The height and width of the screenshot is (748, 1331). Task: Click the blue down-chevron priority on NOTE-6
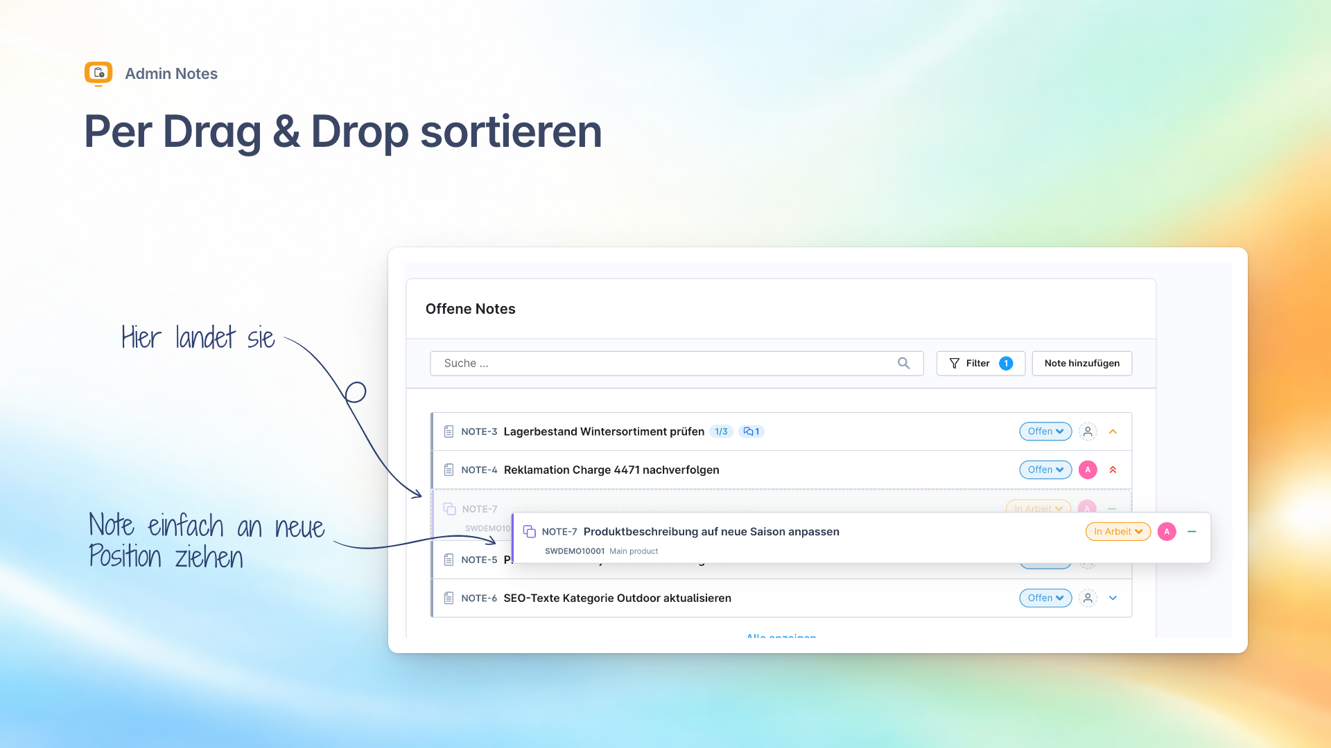coord(1113,598)
